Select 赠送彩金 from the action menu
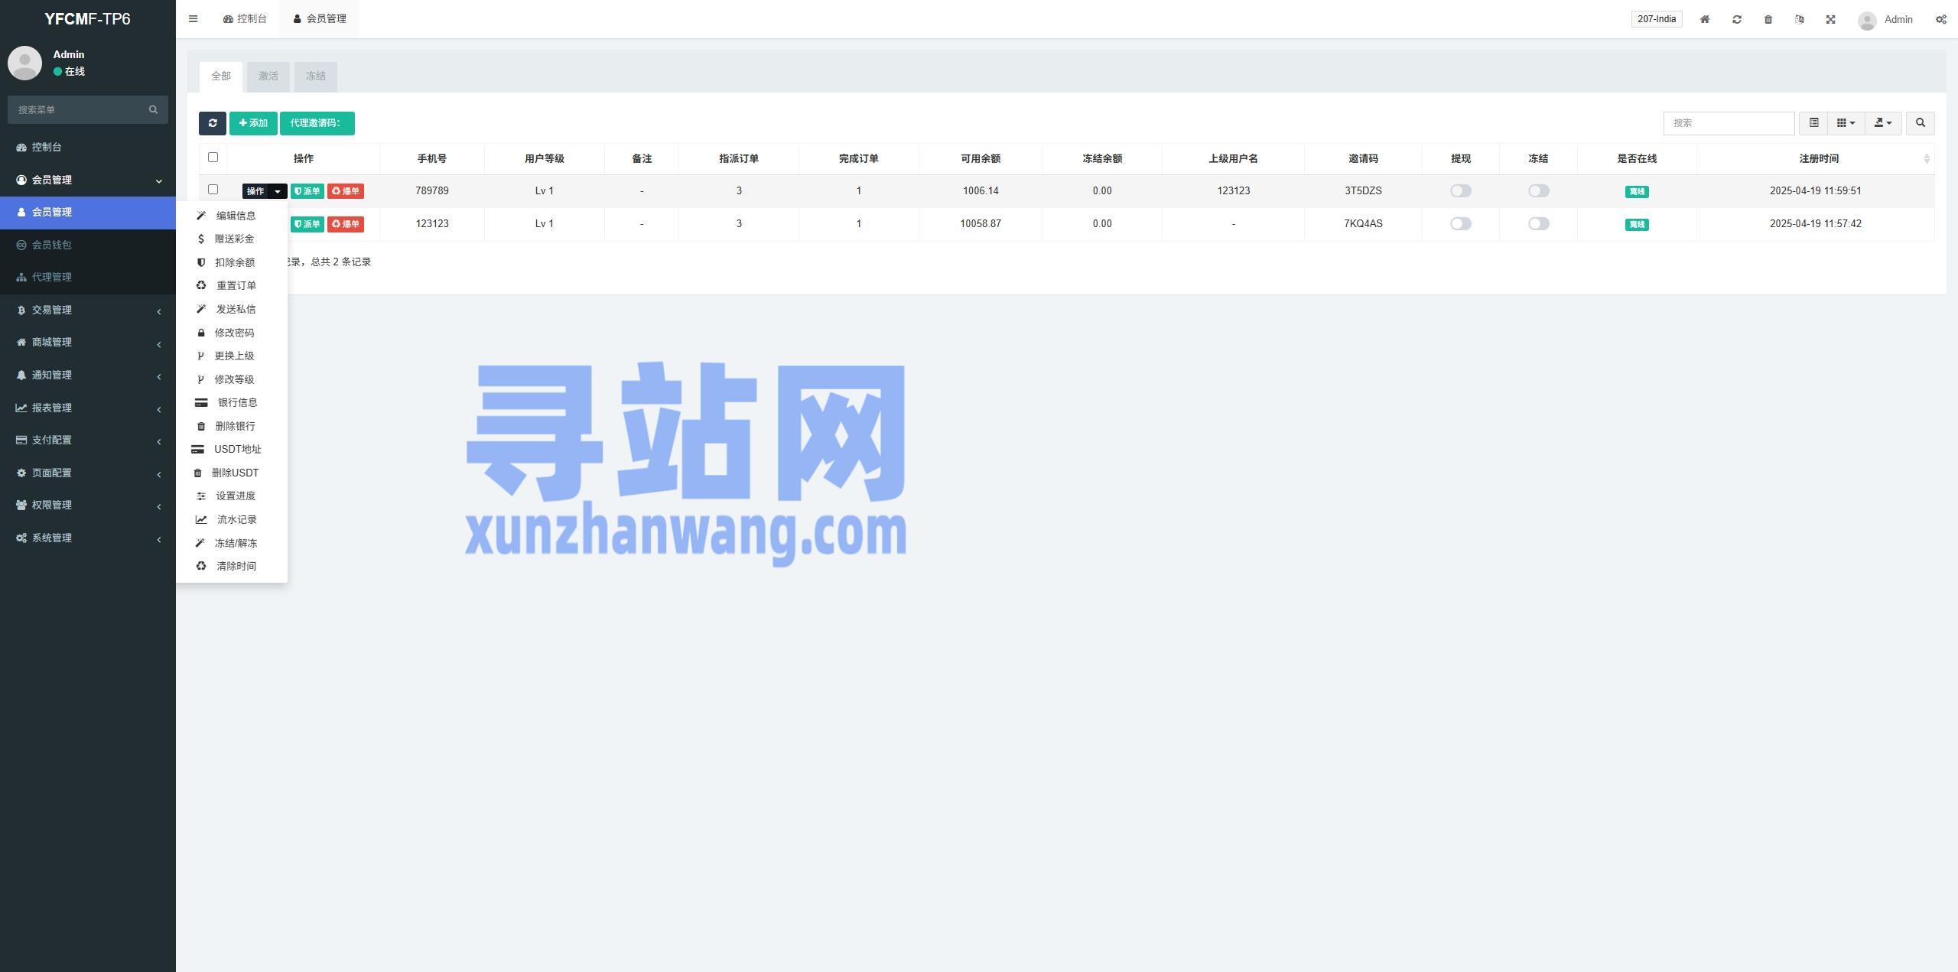 (x=232, y=239)
